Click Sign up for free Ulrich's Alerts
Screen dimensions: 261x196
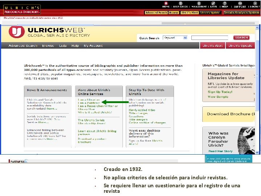[146, 142]
